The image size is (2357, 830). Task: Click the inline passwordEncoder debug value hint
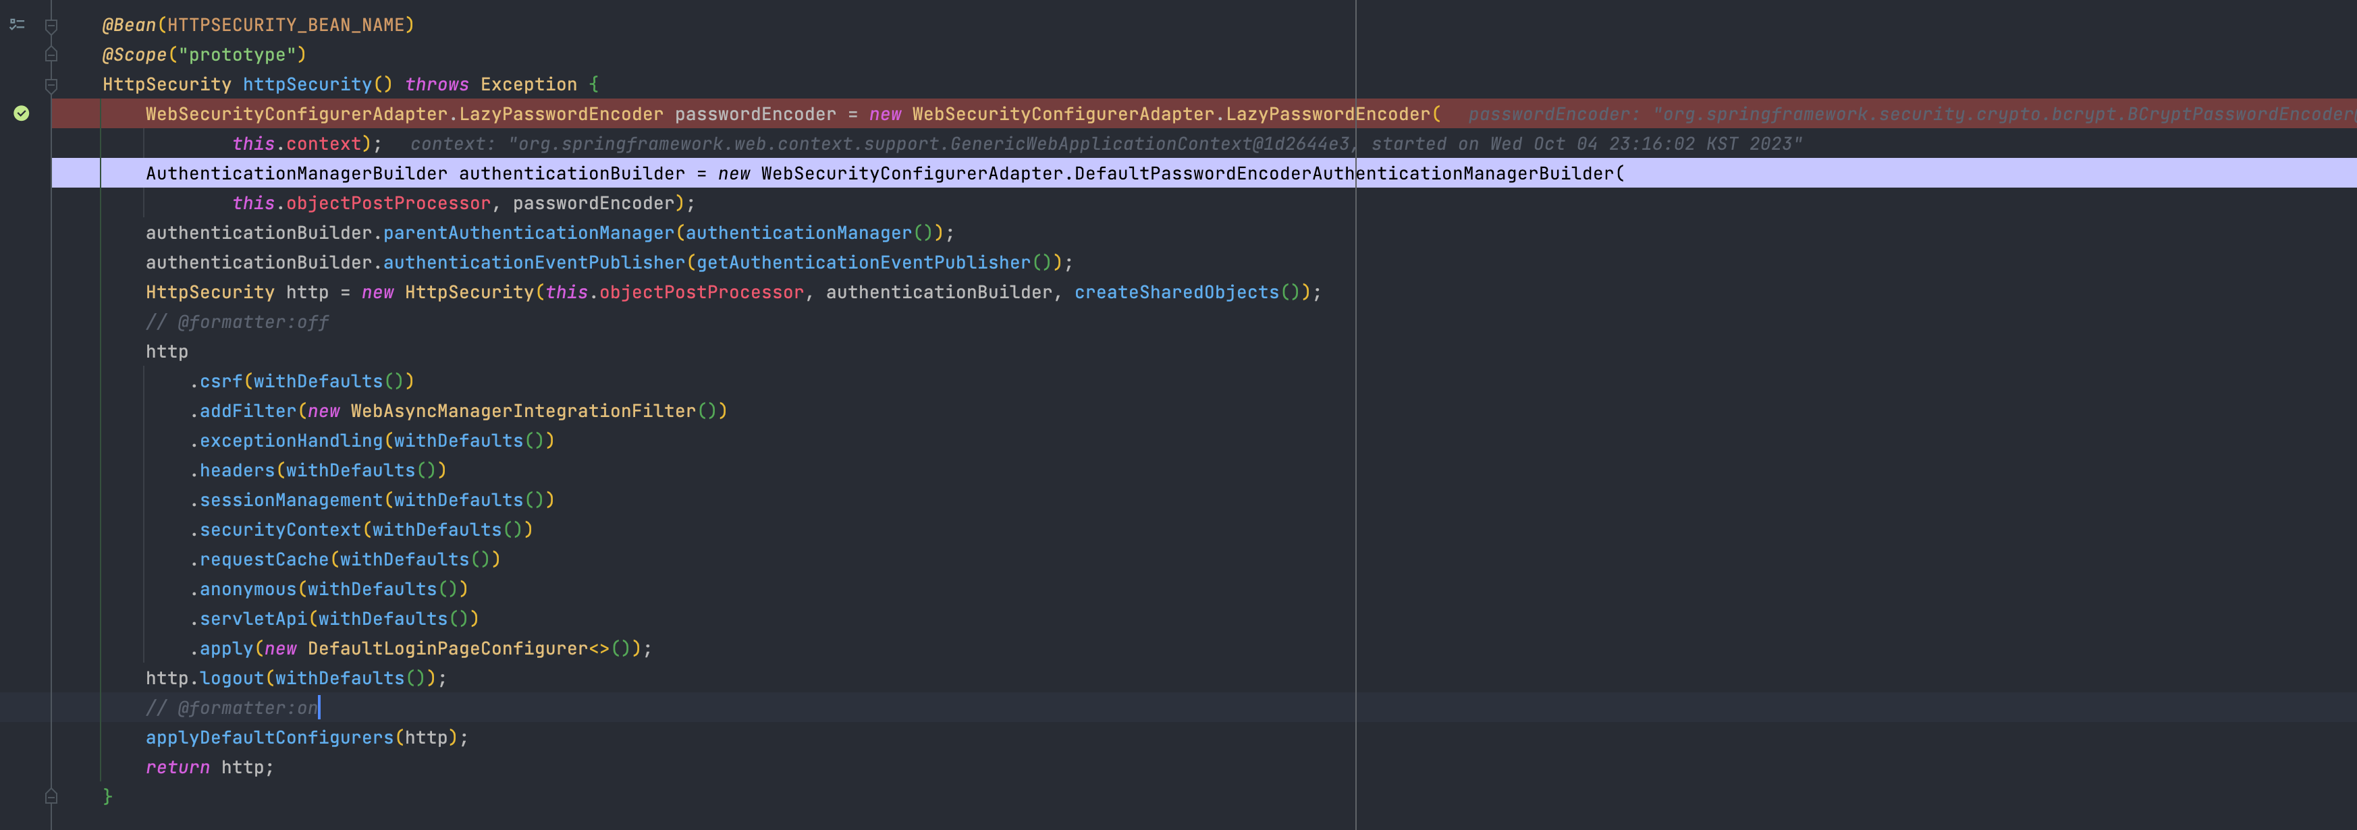coord(1903,115)
